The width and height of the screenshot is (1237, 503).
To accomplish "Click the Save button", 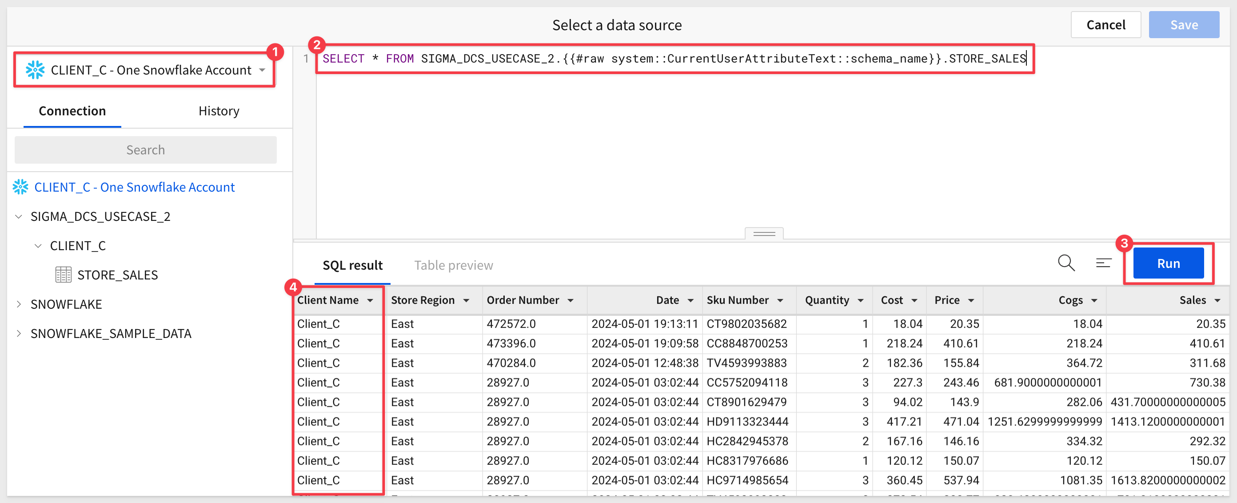I will (x=1184, y=24).
